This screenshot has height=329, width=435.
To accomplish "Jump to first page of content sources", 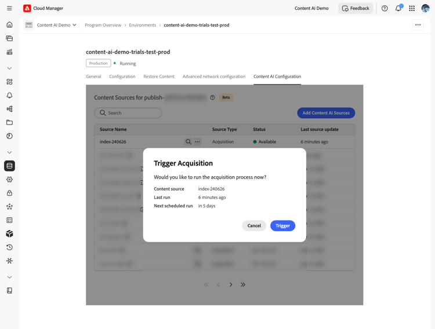I will pyautogui.click(x=206, y=284).
